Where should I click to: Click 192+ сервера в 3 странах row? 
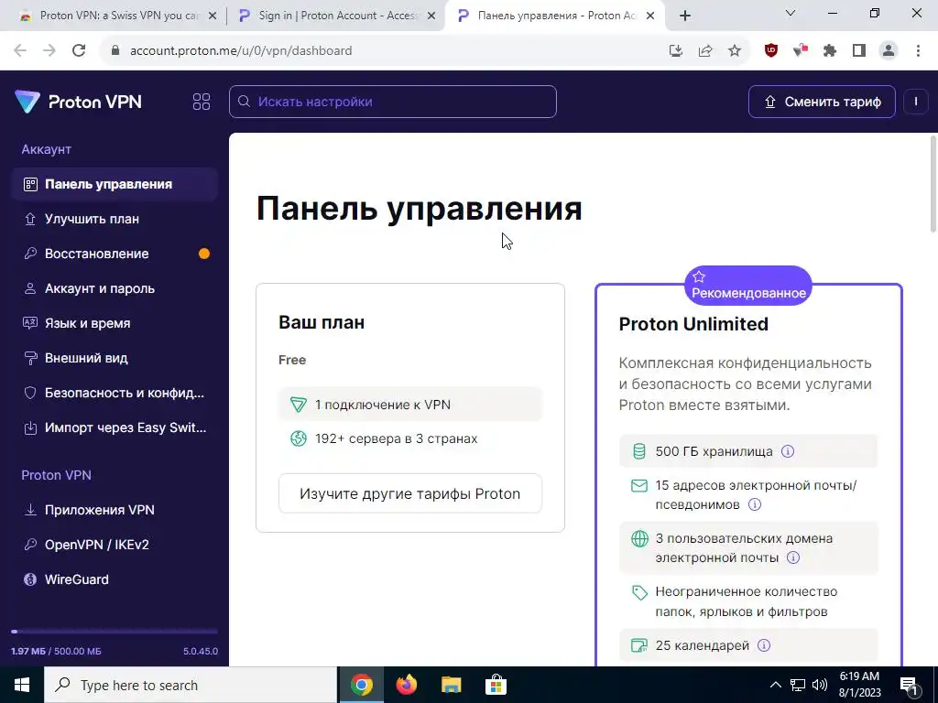tap(410, 438)
